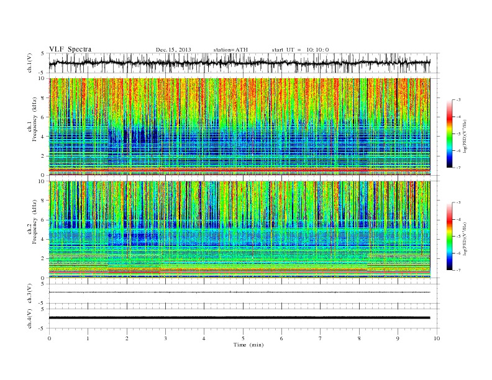This screenshot has height=380, width=492.
Task: Click time axis tick label "5"
Action: (x=243, y=338)
